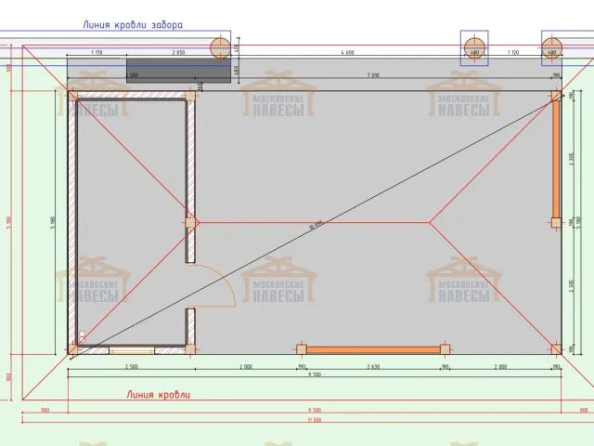The image size is (594, 446).
Task: Select the rightmost circle inside blue square
Action: [553, 46]
